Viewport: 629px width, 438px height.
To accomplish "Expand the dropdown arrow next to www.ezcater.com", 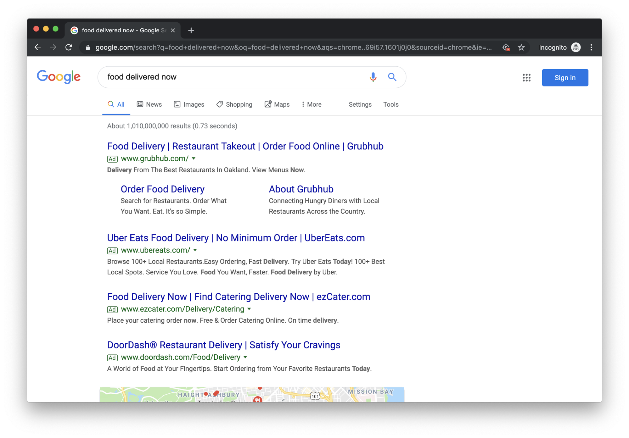I will click(249, 309).
